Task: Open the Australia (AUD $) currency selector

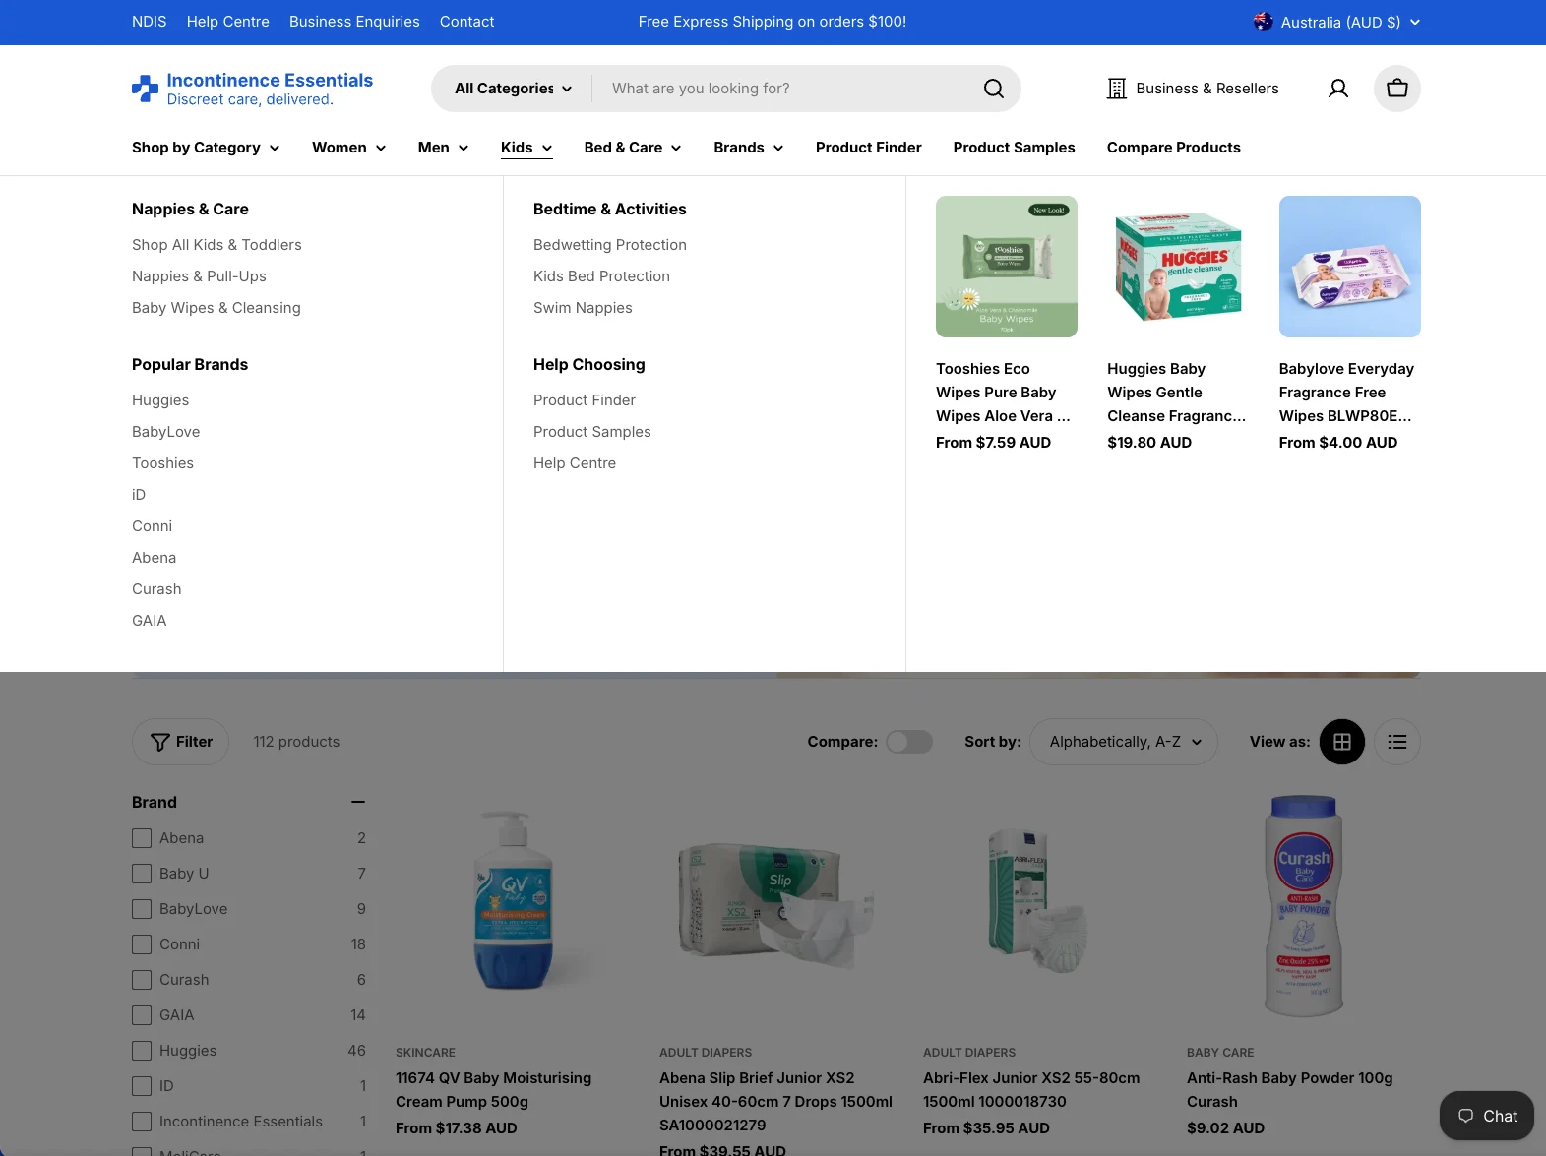Action: coord(1337,22)
